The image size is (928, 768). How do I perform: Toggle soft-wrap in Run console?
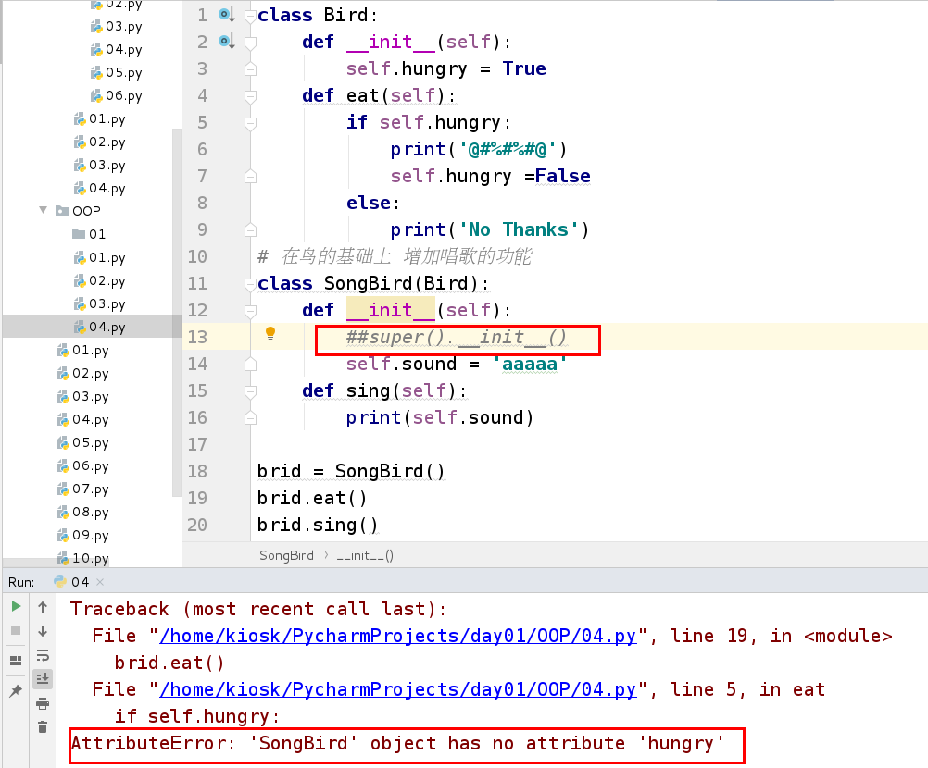(x=43, y=655)
